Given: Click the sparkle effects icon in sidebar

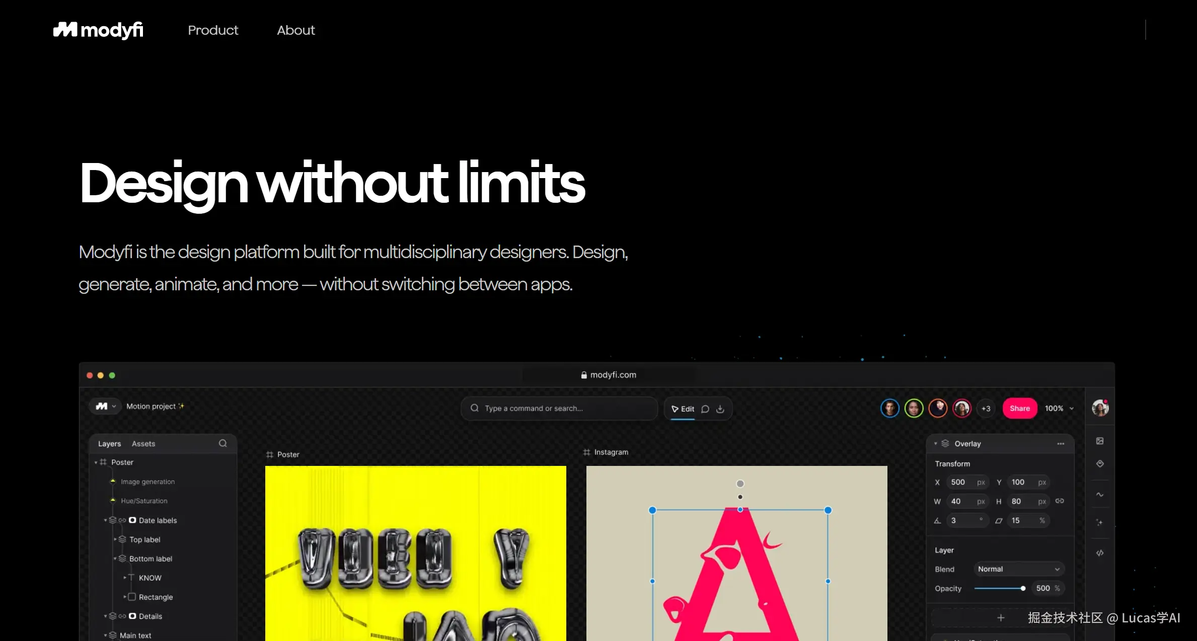Looking at the screenshot, I should (1100, 522).
